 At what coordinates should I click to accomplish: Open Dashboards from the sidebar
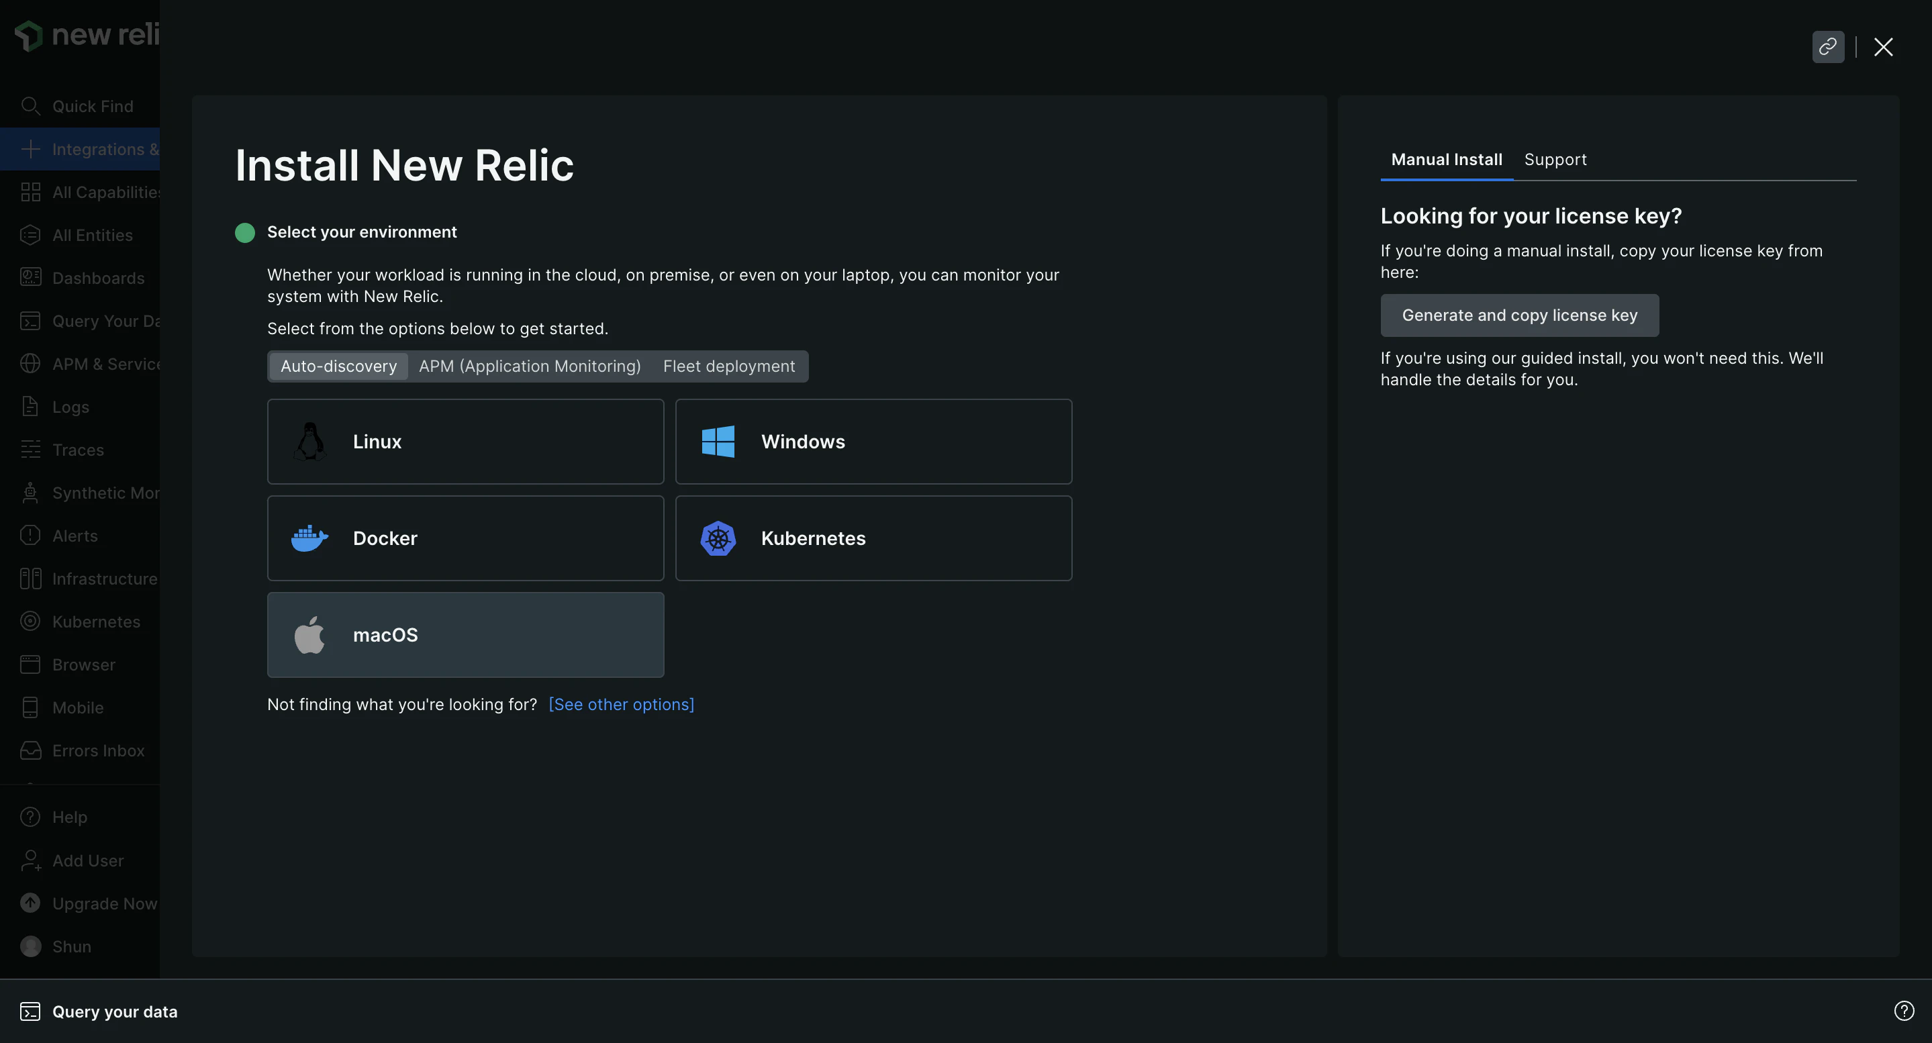point(79,277)
